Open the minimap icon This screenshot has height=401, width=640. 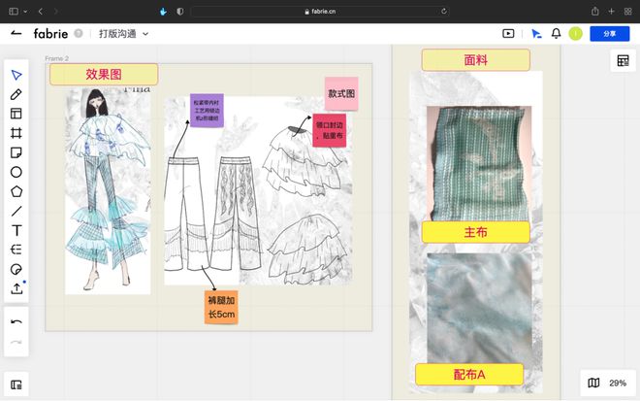(x=593, y=383)
